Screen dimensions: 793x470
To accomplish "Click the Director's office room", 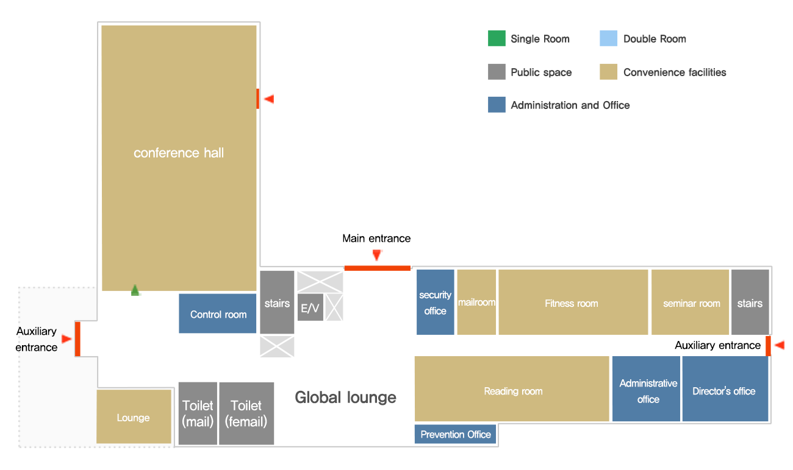I will tap(725, 388).
